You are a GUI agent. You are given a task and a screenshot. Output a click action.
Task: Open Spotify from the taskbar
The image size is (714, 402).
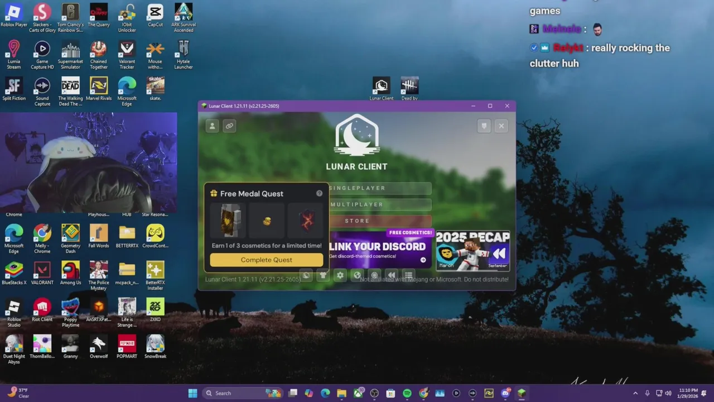pyautogui.click(x=407, y=393)
